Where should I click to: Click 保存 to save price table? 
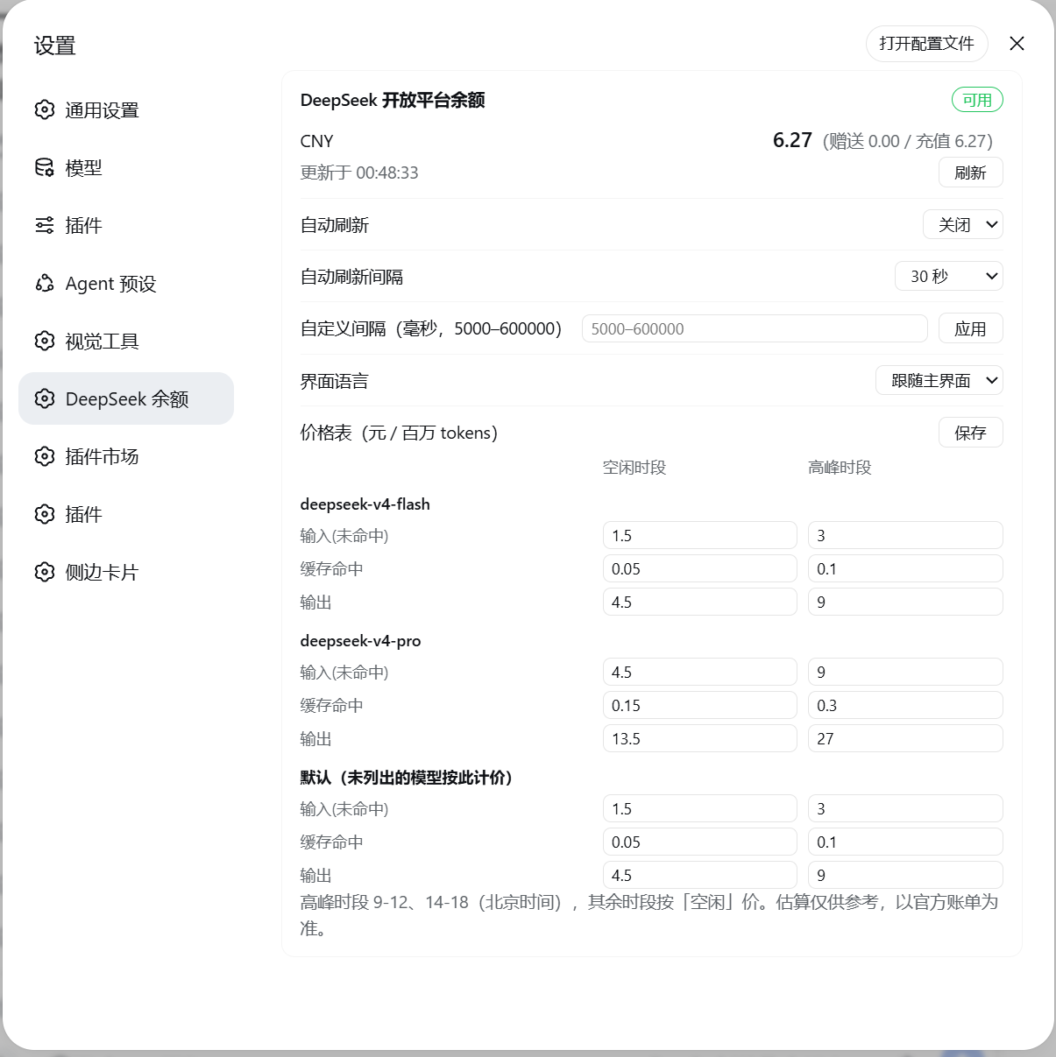970,432
